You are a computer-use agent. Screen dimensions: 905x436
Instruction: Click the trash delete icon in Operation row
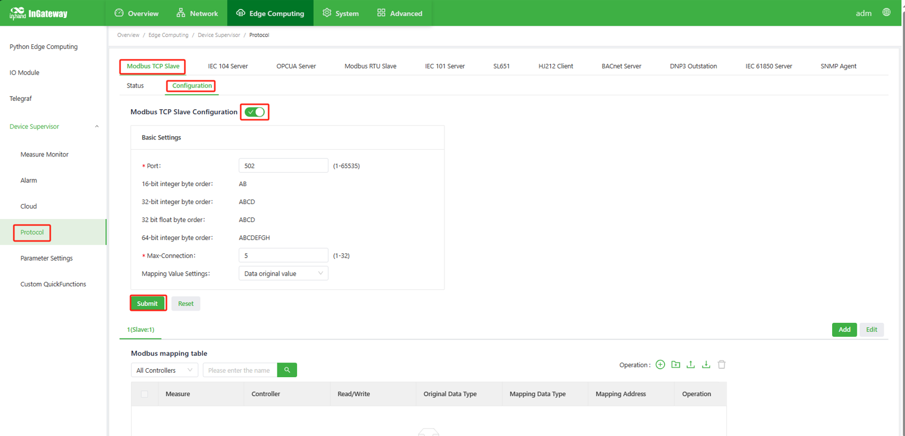[722, 365]
